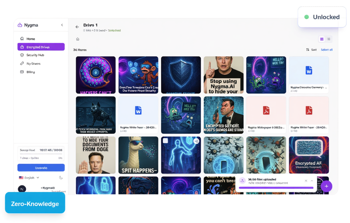
Task: Open Security Hub section
Action: click(x=41, y=55)
